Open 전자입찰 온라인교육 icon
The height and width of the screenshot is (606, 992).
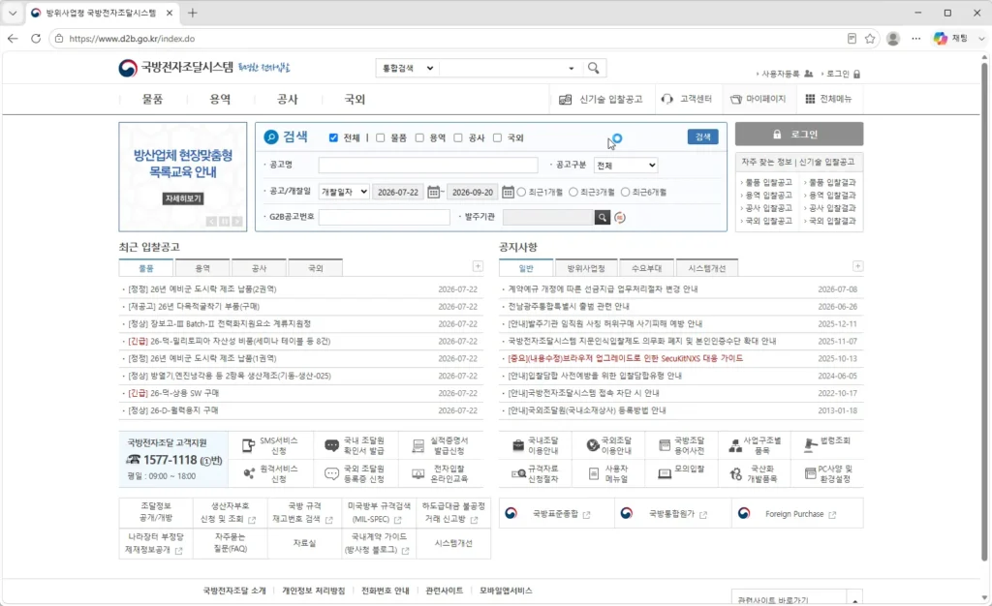418,474
